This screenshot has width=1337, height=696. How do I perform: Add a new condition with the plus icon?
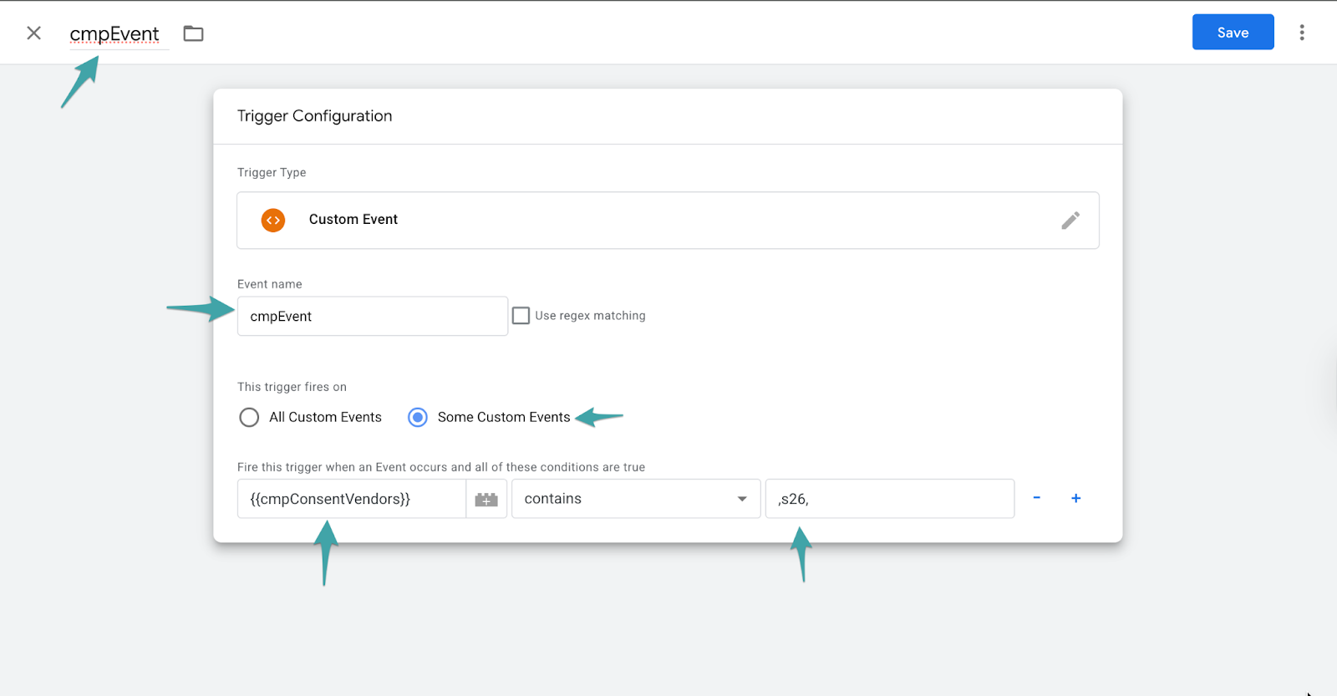tap(1075, 498)
